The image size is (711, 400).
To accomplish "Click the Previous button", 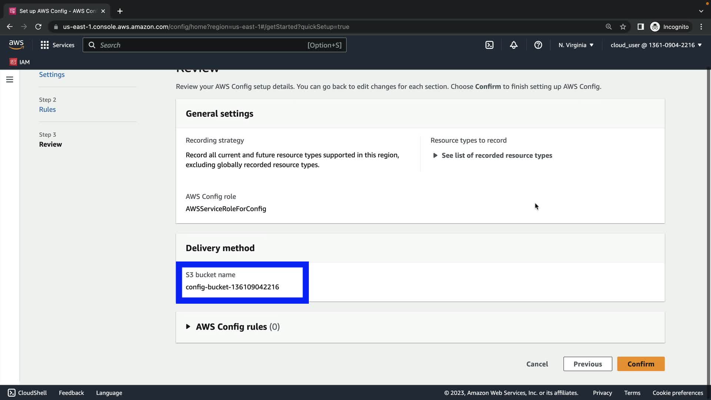I will (x=587, y=364).
